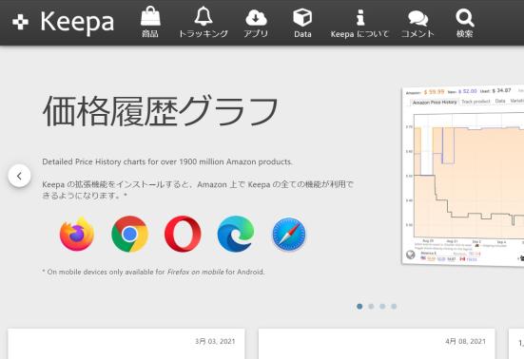Image resolution: width=524 pixels, height=359 pixels.
Task: Click the 価格履歴グラフ heading
Action: 161,111
